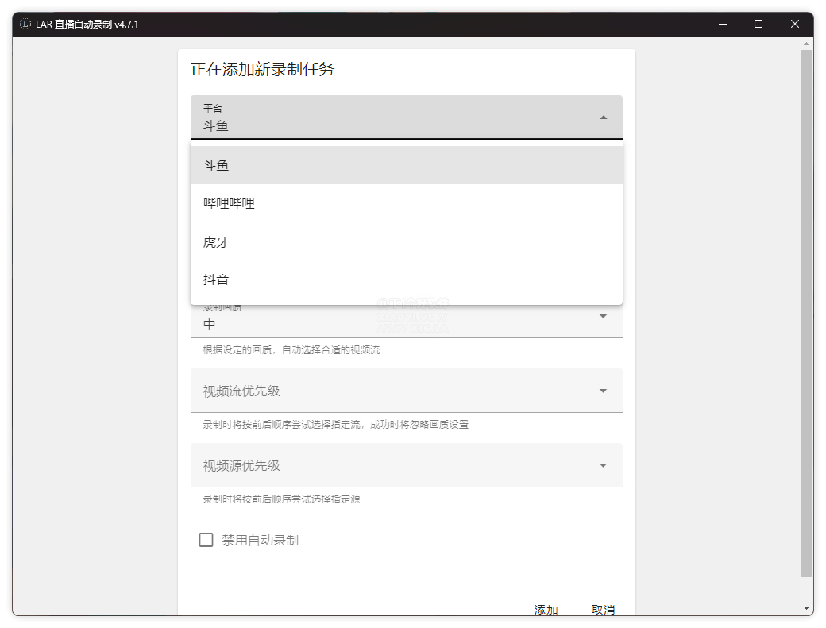Image resolution: width=826 pixels, height=628 pixels.
Task: Pick 虎牙 in the platform dropdown
Action: point(406,241)
